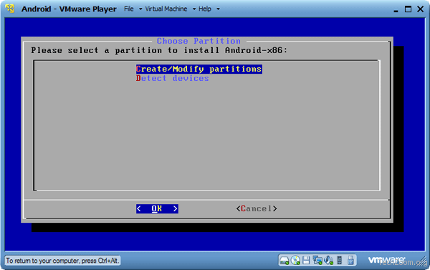The image size is (430, 270).
Task: Select Create/Modify partitions option
Action: tap(199, 69)
